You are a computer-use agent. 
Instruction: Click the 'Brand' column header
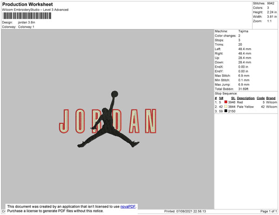tap(271, 98)
